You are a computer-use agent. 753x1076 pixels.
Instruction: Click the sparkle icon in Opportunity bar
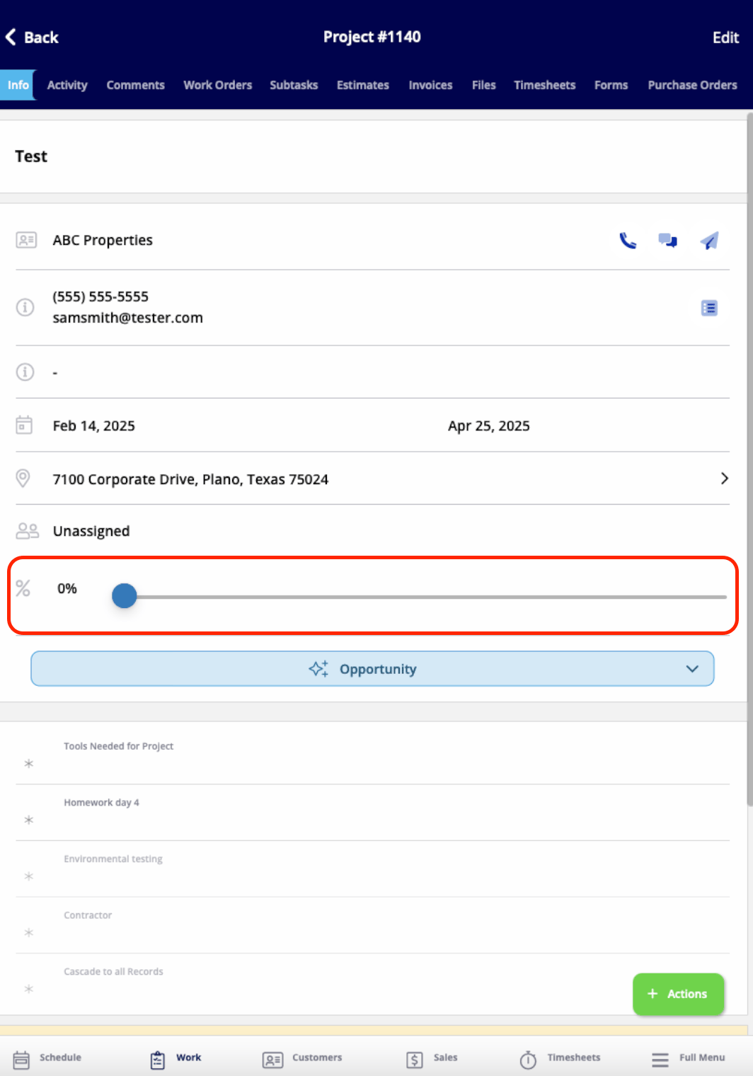318,669
